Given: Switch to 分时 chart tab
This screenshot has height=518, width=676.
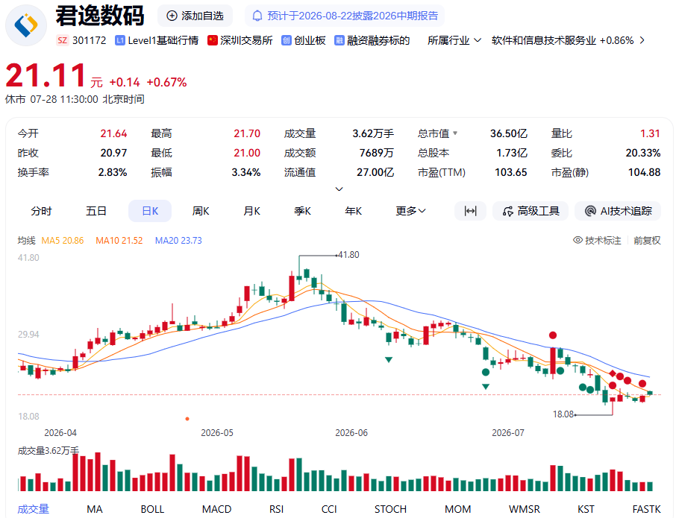Looking at the screenshot, I should (41, 211).
